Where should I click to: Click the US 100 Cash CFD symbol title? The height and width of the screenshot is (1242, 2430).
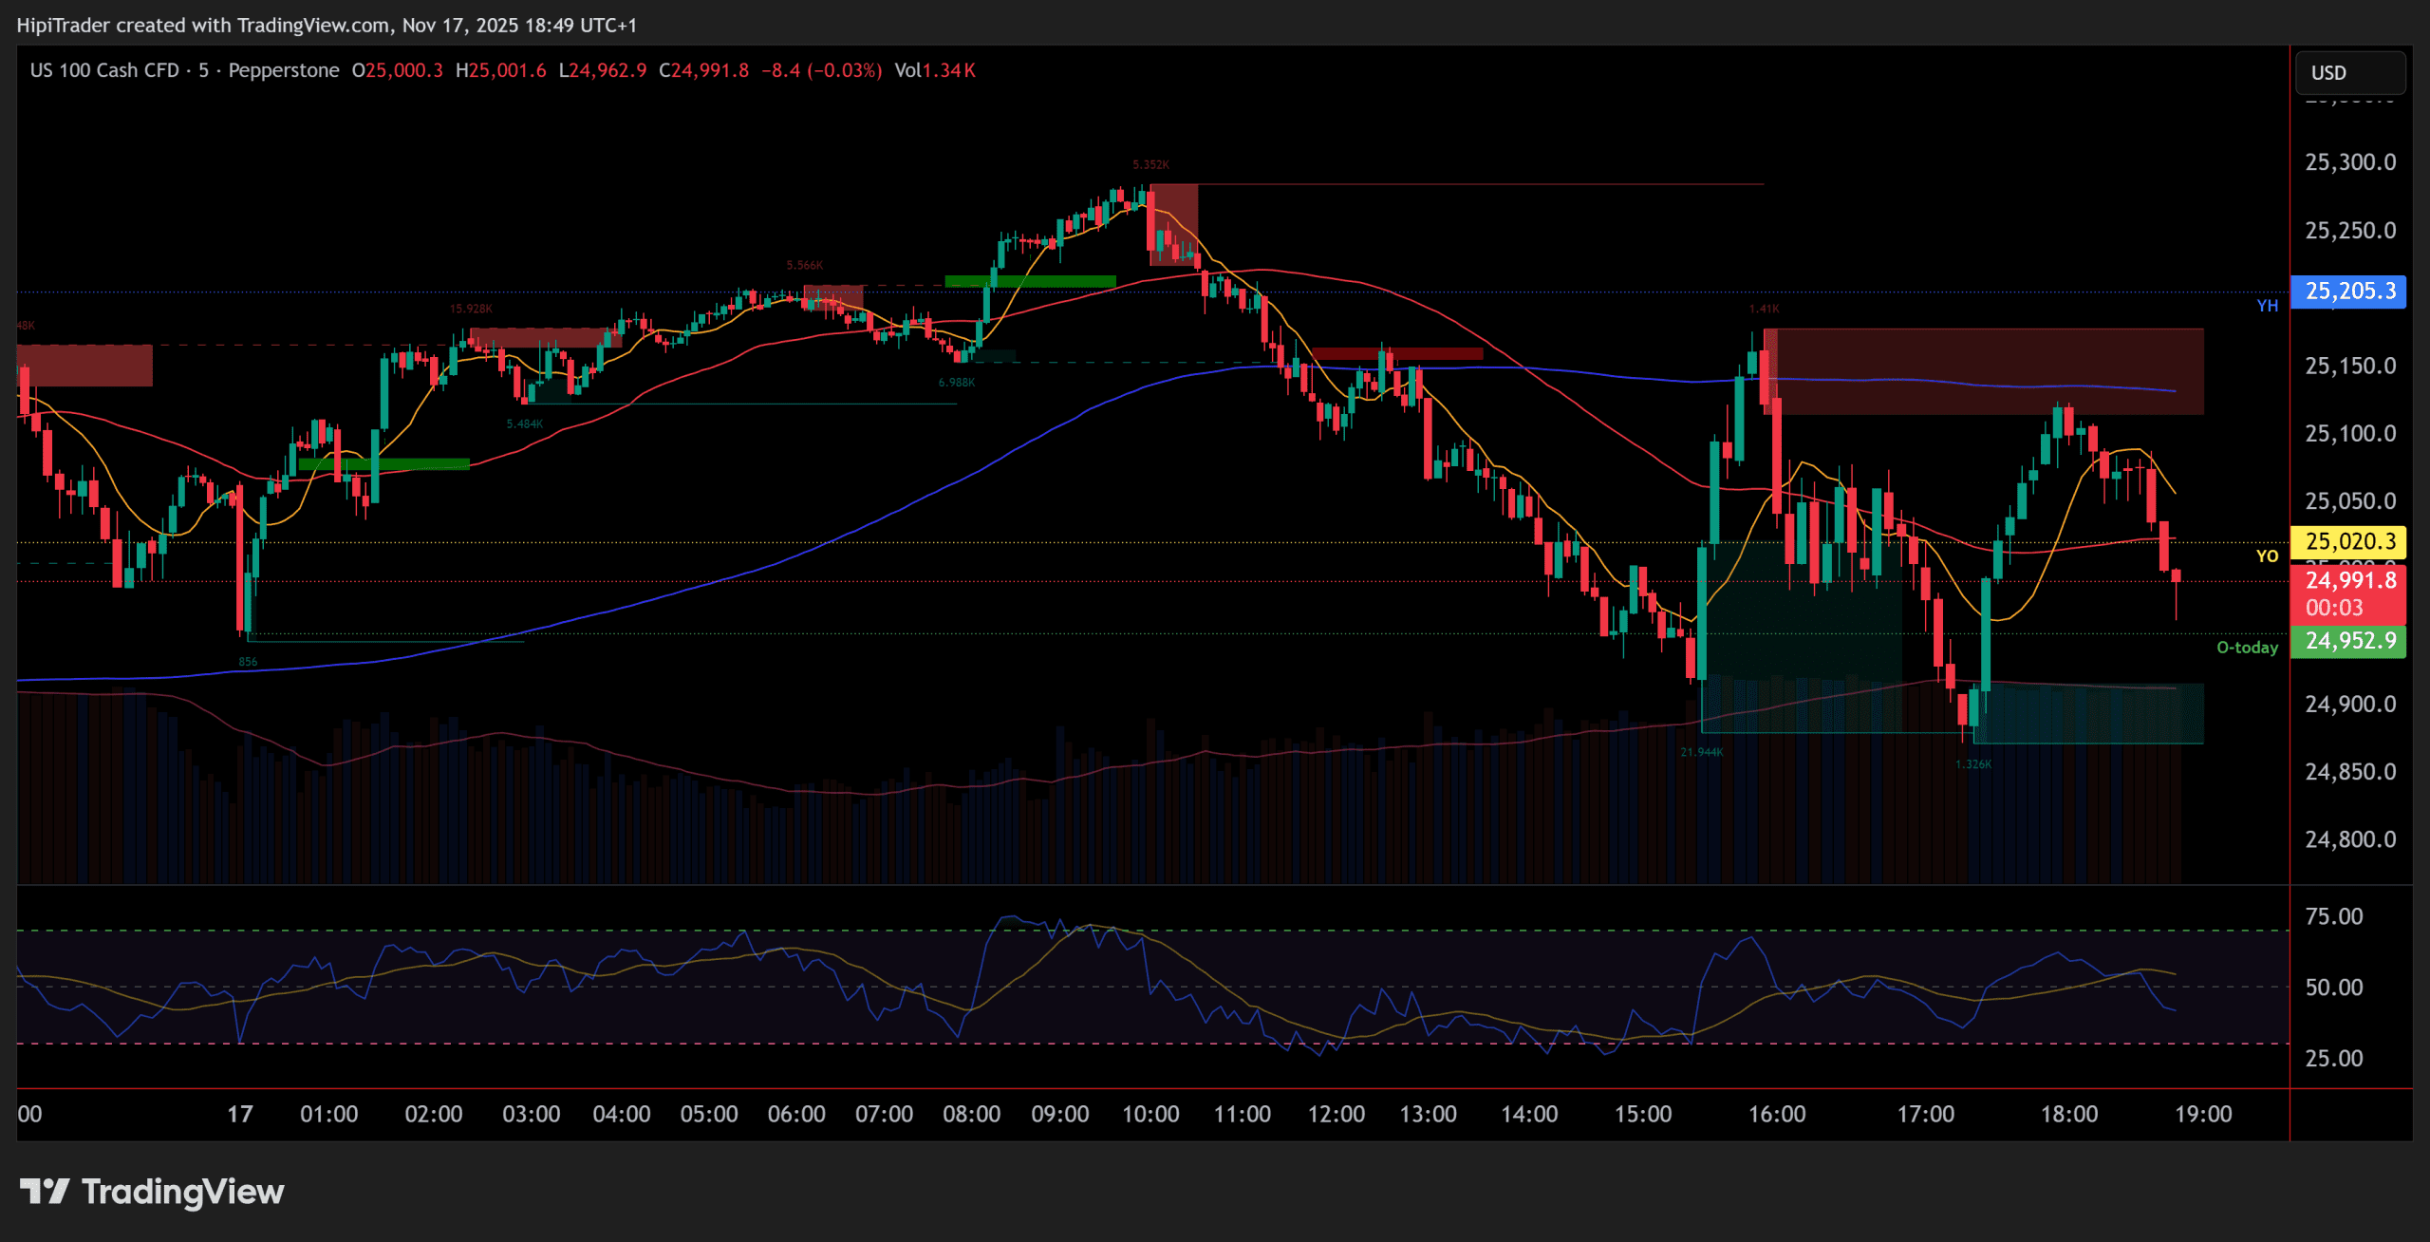104,70
